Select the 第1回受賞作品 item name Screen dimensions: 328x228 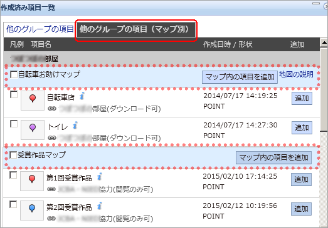pos(69,178)
